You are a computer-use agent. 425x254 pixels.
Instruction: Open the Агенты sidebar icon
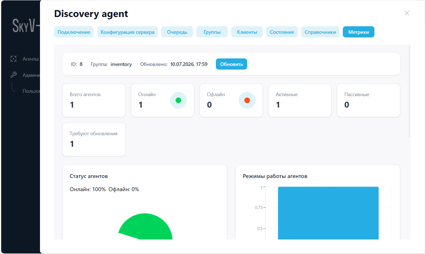[13, 59]
